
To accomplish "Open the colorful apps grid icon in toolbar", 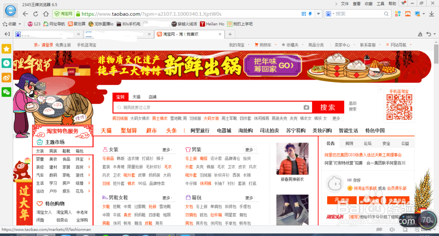I will coord(398,14).
